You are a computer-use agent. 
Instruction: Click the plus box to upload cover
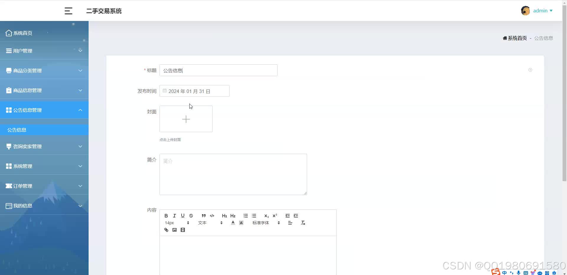[186, 119]
